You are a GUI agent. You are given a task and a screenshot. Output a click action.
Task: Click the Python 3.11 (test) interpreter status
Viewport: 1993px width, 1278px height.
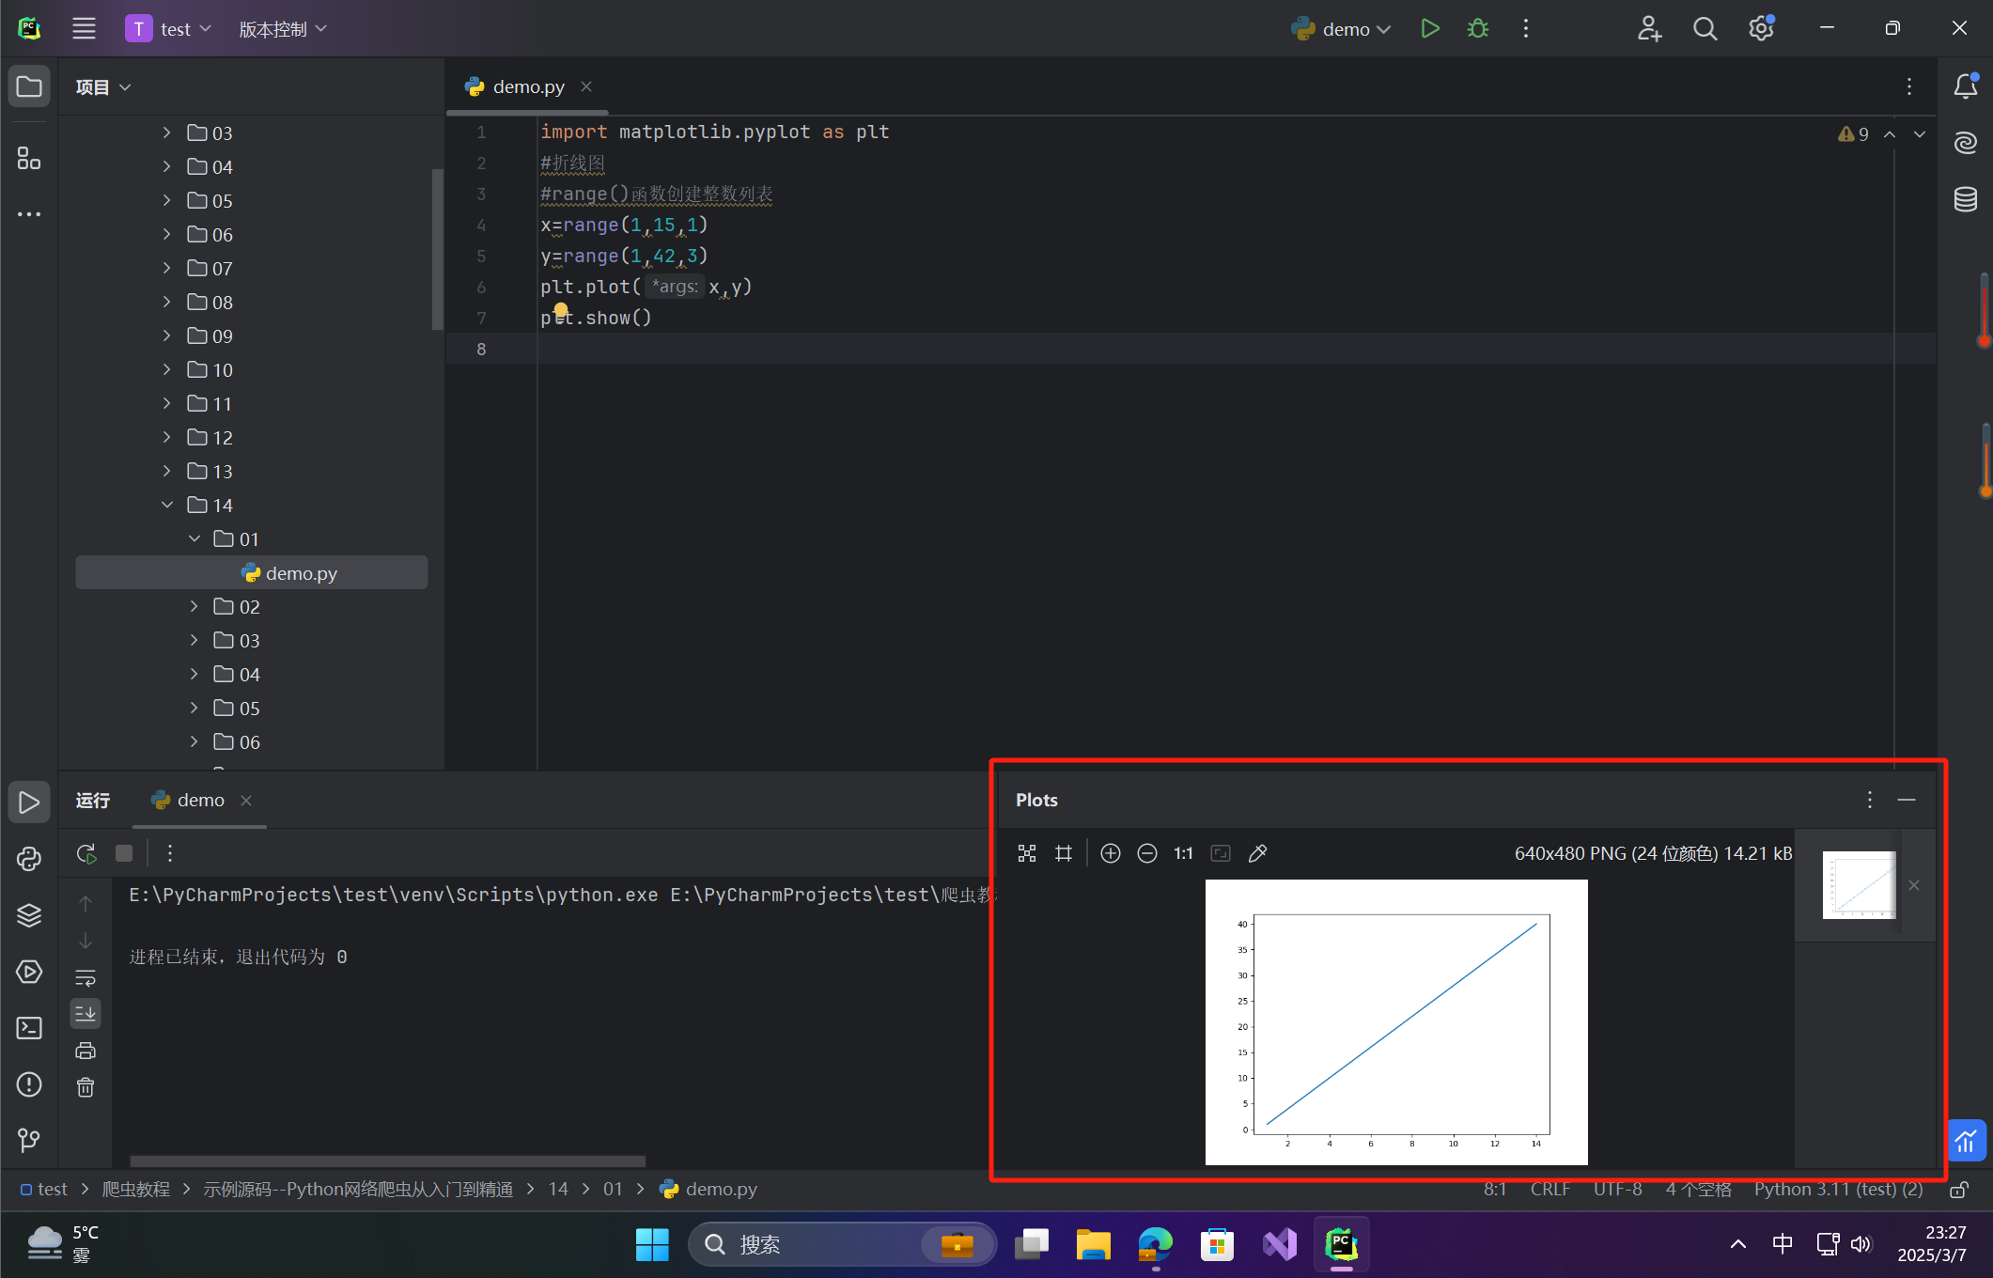coord(1837,1189)
